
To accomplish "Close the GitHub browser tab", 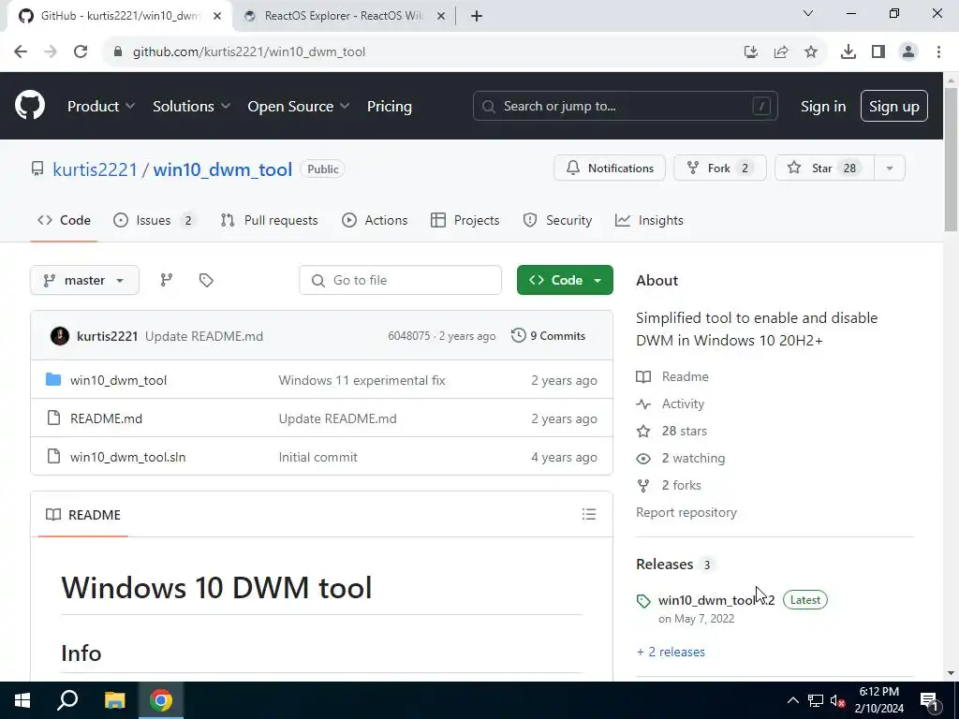I will (217, 16).
